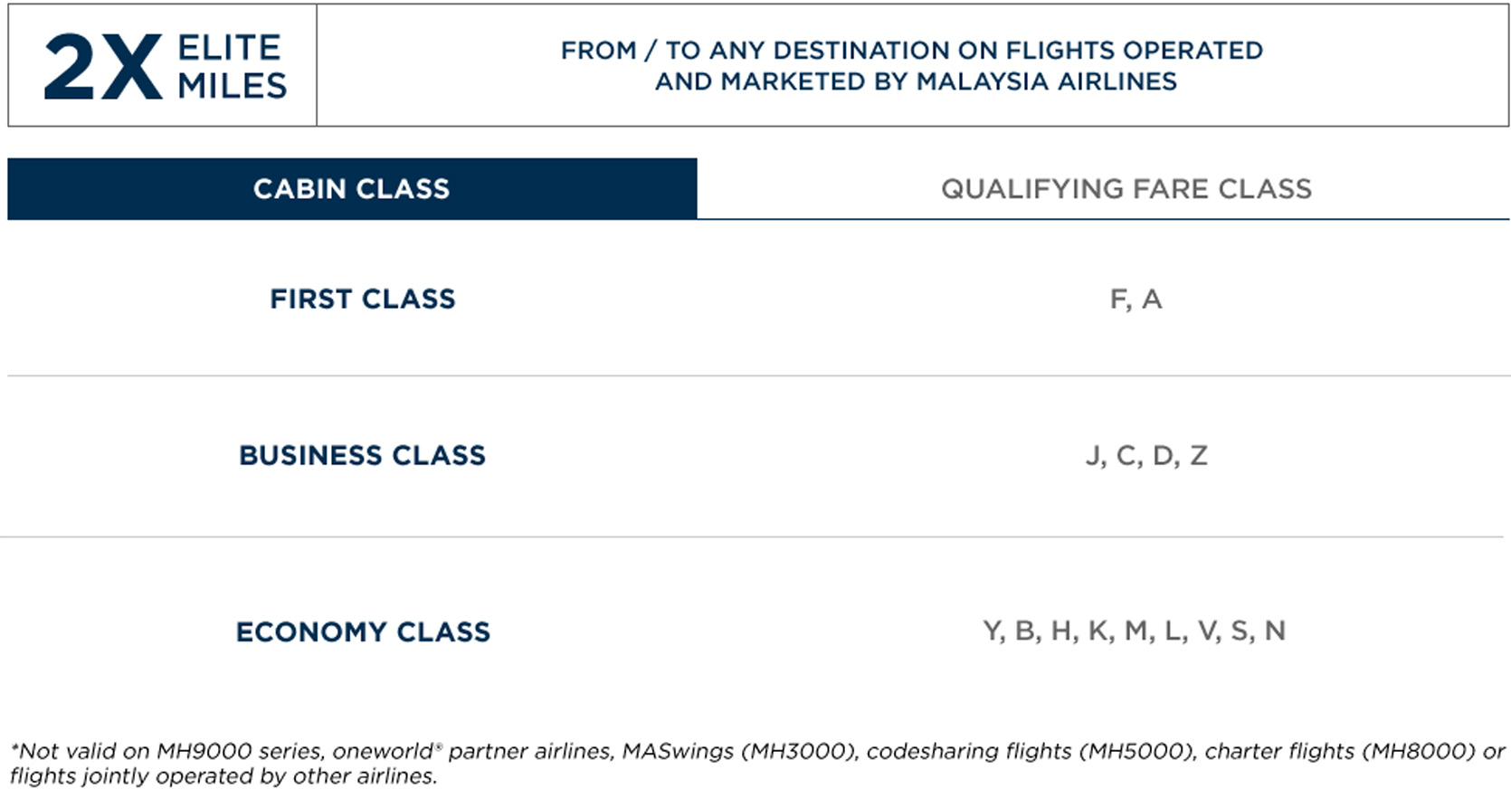This screenshot has width=1511, height=798.
Task: Click 'flights jointly operated by other airlines' text
Action: [x=223, y=776]
